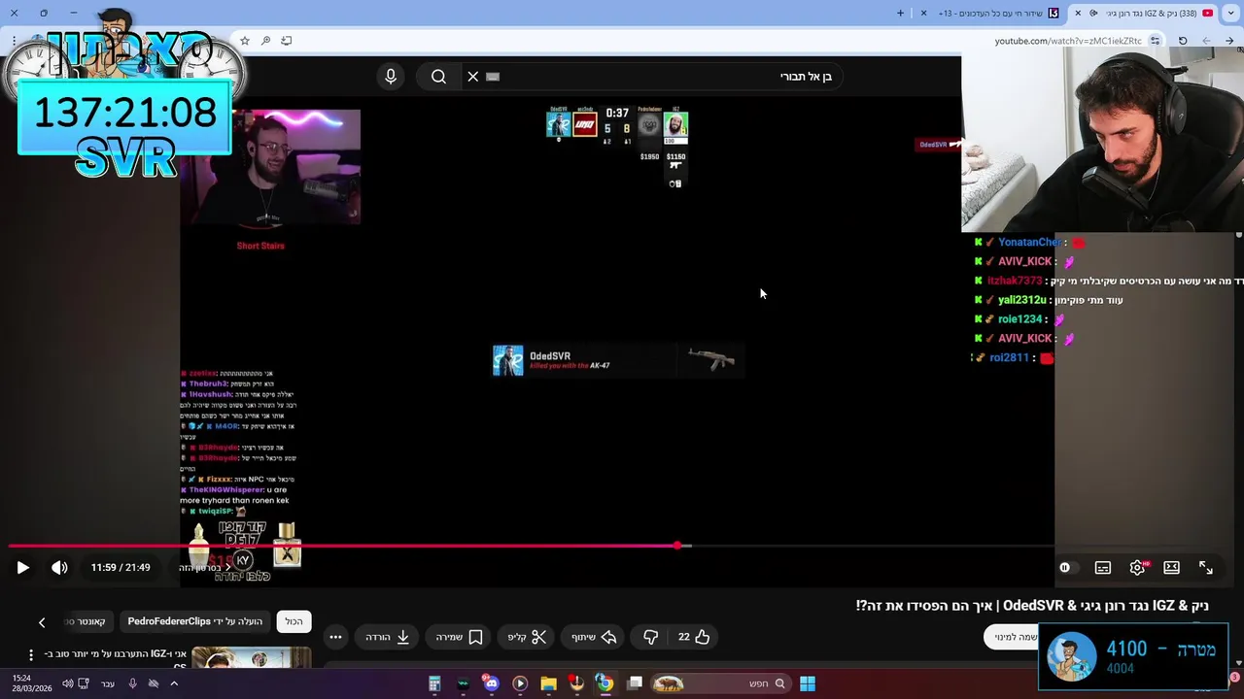Click the YonatanCher chat username
The image size is (1244, 699).
point(1029,243)
